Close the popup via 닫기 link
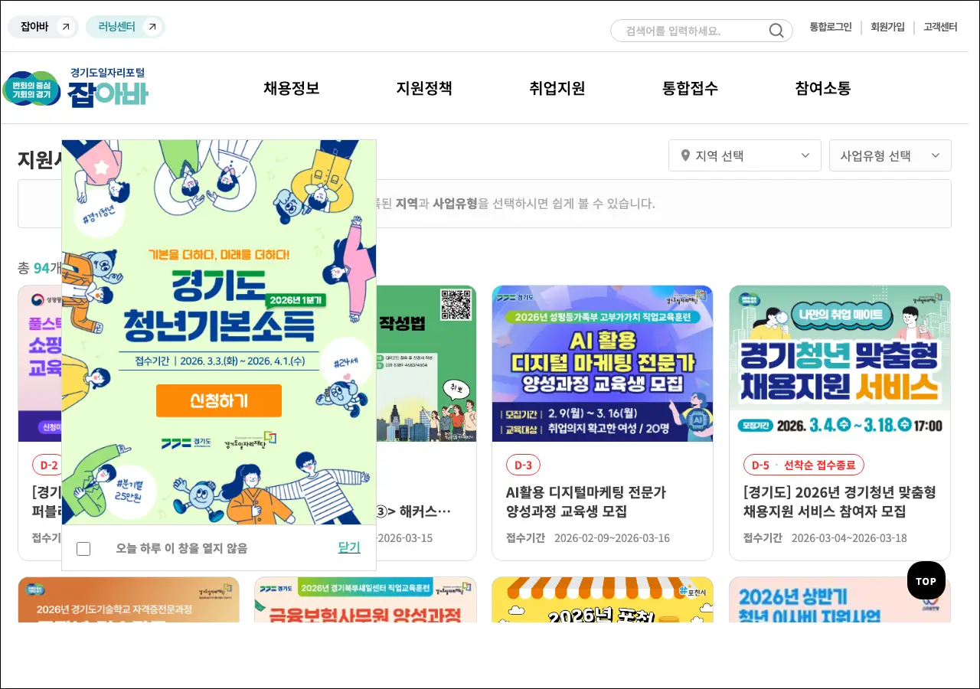The height and width of the screenshot is (689, 980). (349, 547)
